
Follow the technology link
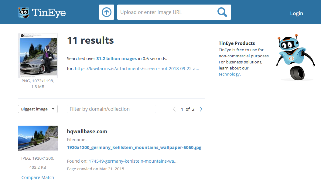pyautogui.click(x=229, y=74)
